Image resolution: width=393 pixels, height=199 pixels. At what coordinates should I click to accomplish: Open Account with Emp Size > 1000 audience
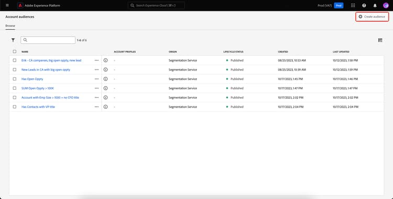click(50, 97)
